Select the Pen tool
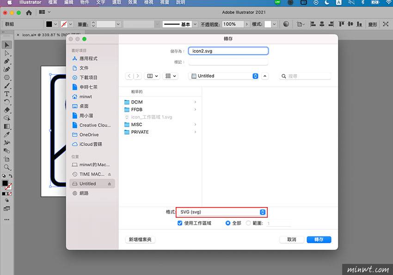This screenshot has width=393, height=275. click(x=6, y=61)
